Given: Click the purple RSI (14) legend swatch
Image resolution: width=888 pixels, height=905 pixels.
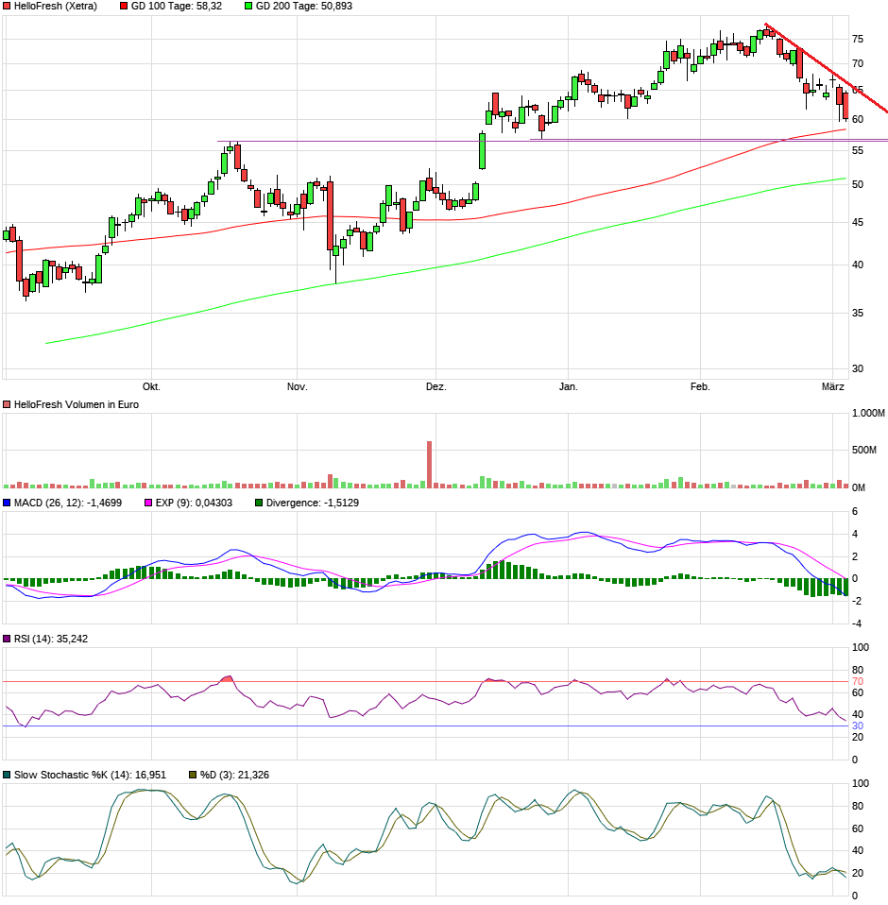Looking at the screenshot, I should 7,639.
